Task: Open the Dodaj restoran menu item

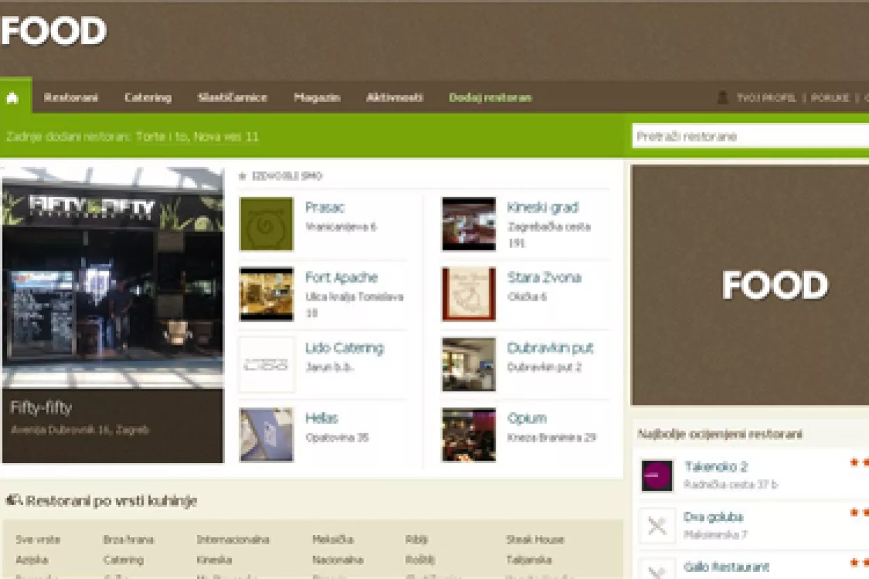Action: tap(490, 98)
